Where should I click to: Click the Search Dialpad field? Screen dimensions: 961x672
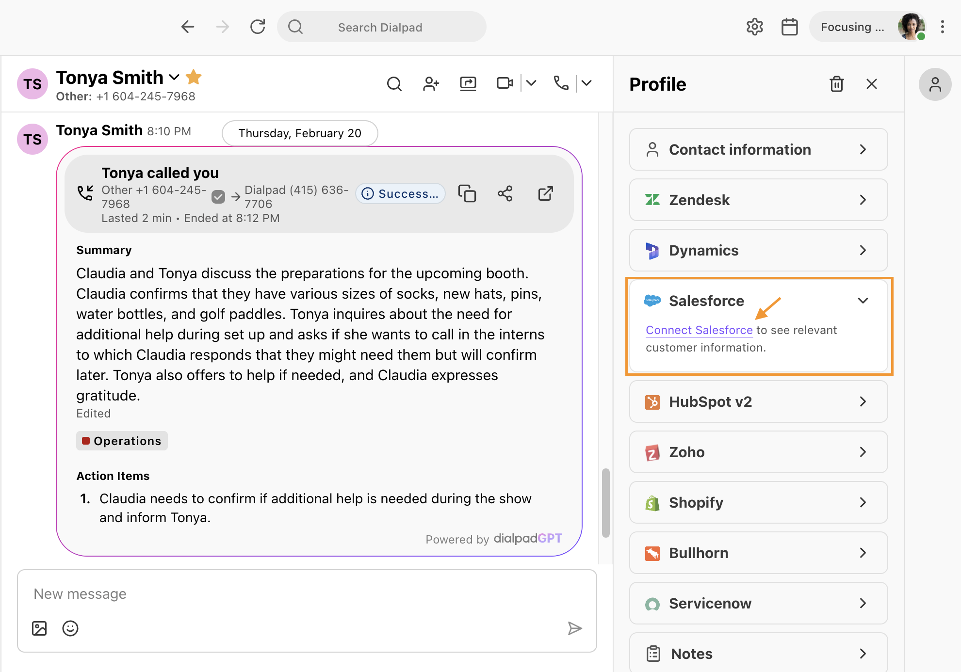pos(381,27)
